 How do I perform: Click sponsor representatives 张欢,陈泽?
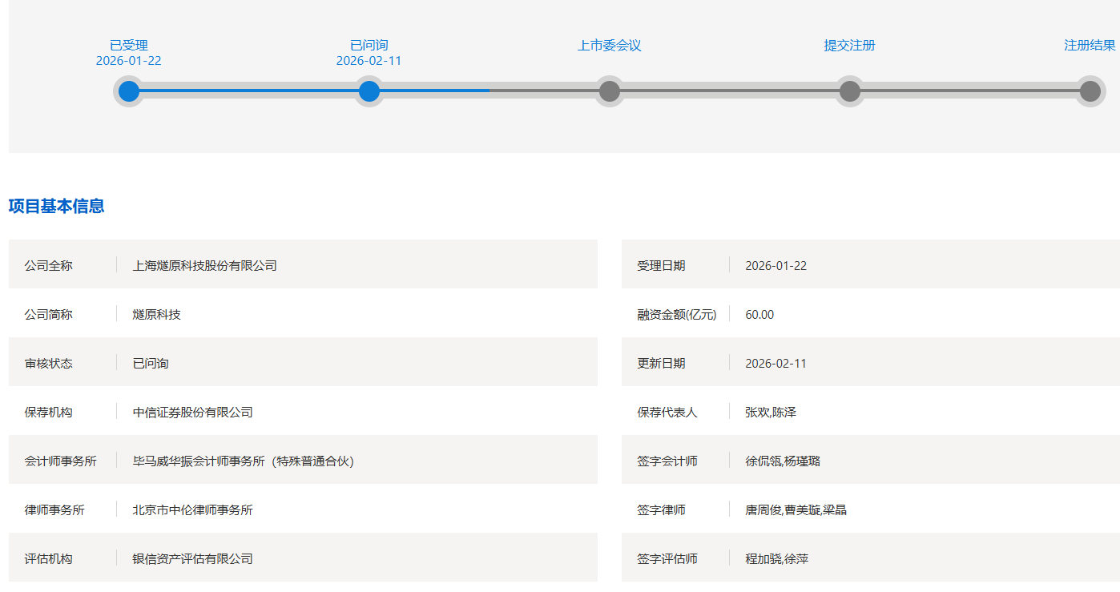(771, 412)
